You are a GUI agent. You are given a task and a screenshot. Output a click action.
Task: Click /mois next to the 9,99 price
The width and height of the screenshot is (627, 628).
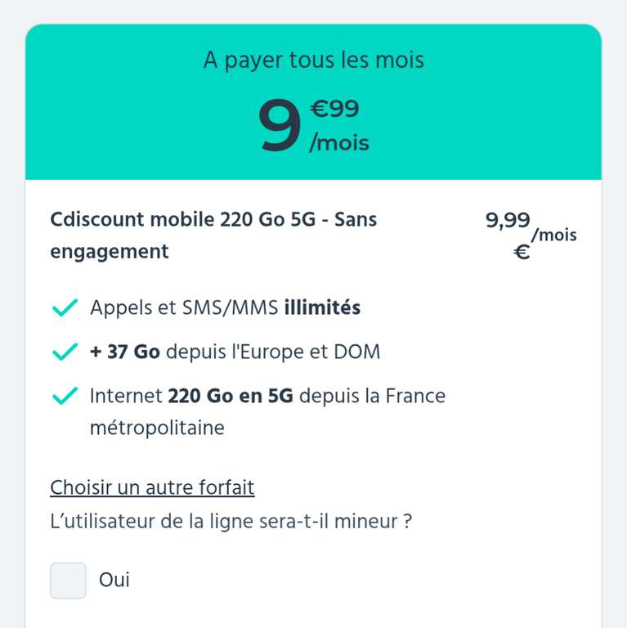(x=554, y=235)
